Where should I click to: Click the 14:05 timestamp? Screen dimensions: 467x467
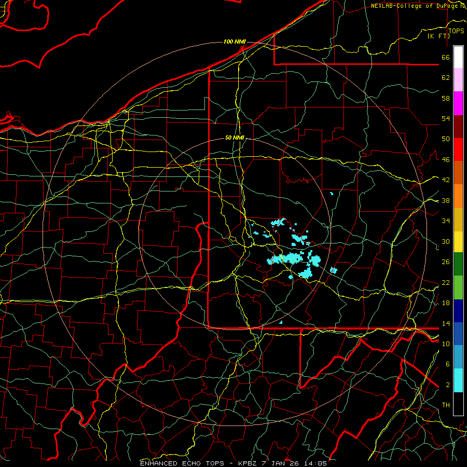click(x=315, y=463)
